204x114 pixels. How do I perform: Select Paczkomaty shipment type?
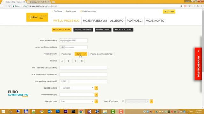(x=66, y=54)
